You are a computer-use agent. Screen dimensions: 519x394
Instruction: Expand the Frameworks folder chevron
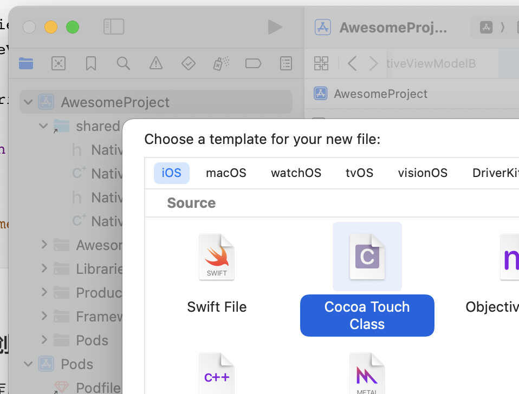click(44, 316)
